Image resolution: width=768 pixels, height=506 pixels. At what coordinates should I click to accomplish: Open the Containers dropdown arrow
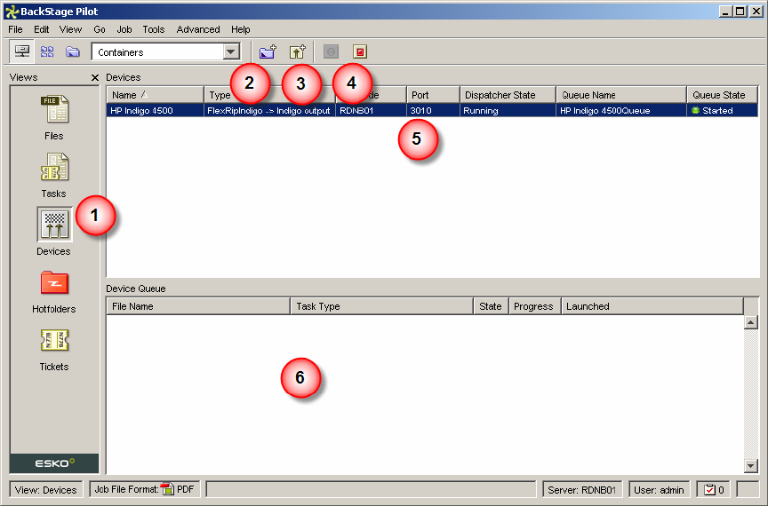click(231, 51)
